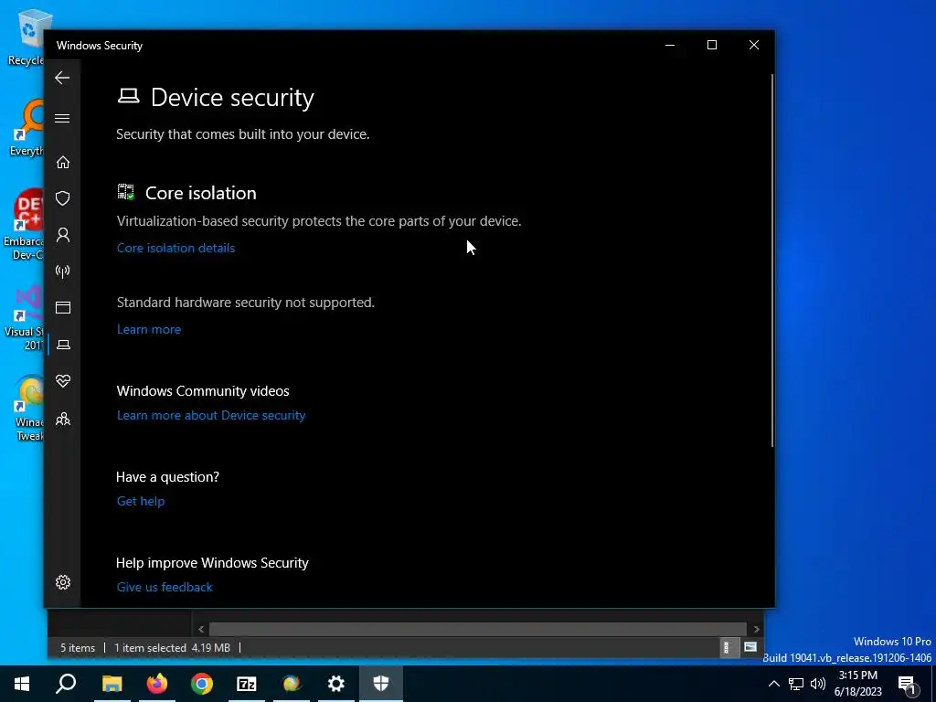Switch File Explorer to large icons view
936x702 pixels.
750,647
